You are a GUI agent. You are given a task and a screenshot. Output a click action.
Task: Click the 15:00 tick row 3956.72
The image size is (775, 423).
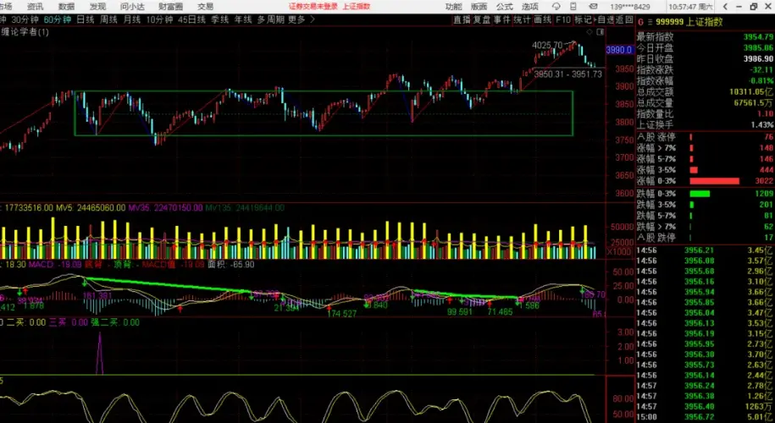(706, 416)
